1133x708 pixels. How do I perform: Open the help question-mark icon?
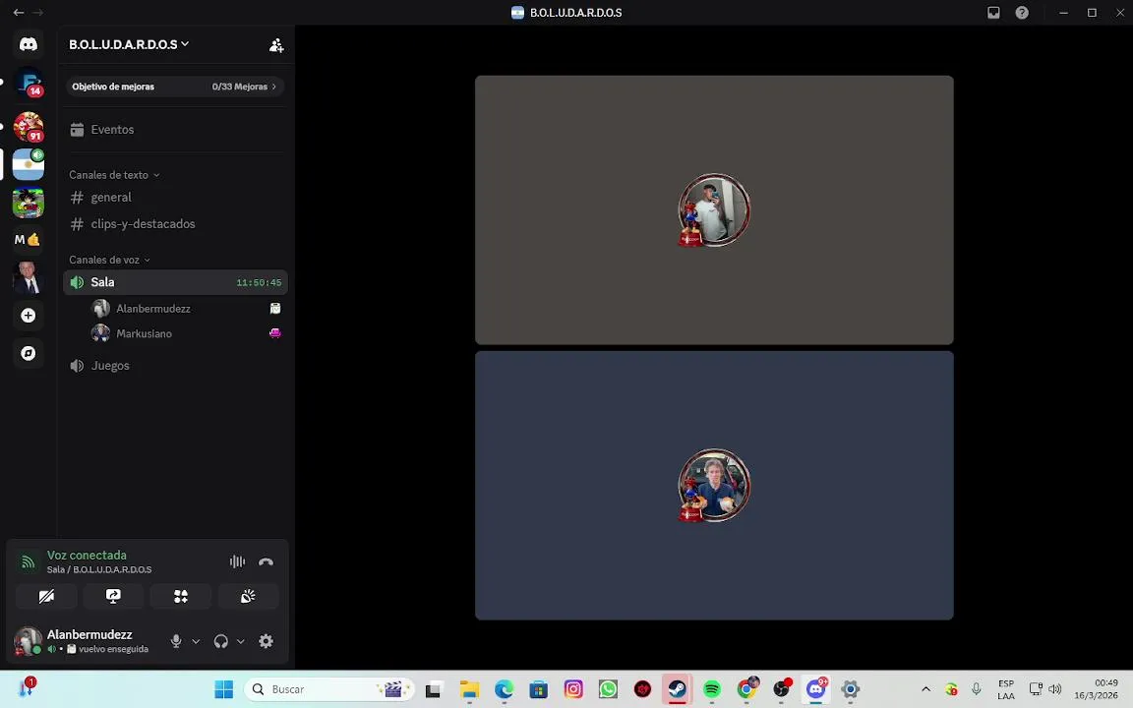(x=1022, y=13)
